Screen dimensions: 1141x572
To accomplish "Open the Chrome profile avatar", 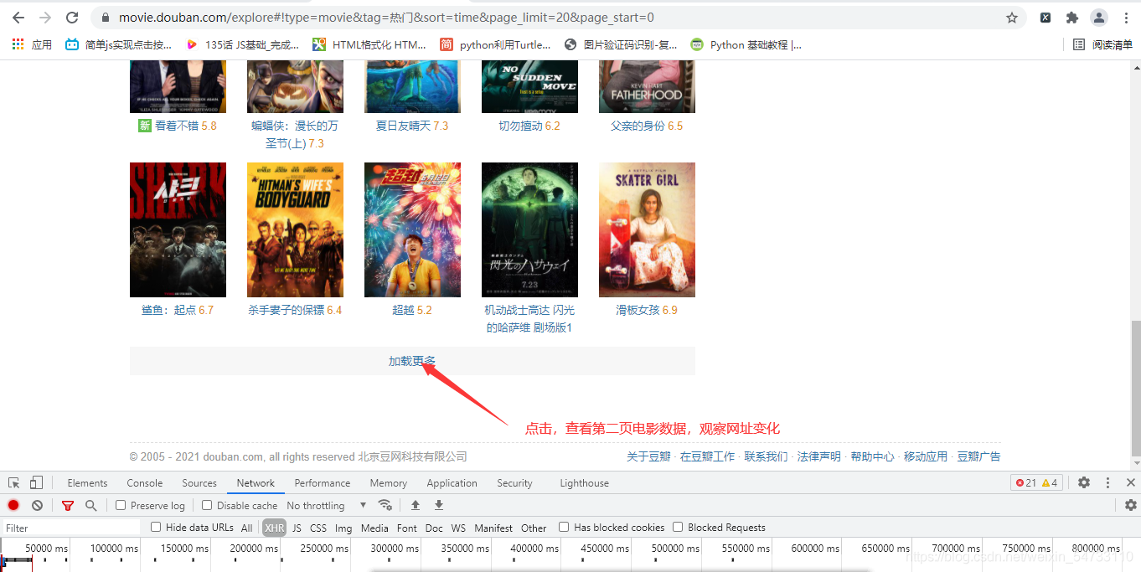I will pyautogui.click(x=1098, y=18).
